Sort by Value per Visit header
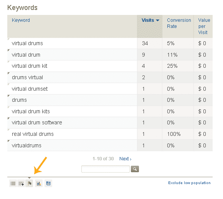This screenshot has width=223, height=199. pyautogui.click(x=204, y=26)
